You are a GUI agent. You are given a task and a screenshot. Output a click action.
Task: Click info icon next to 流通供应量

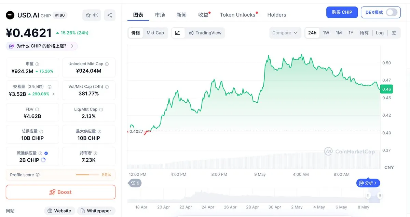point(40,153)
